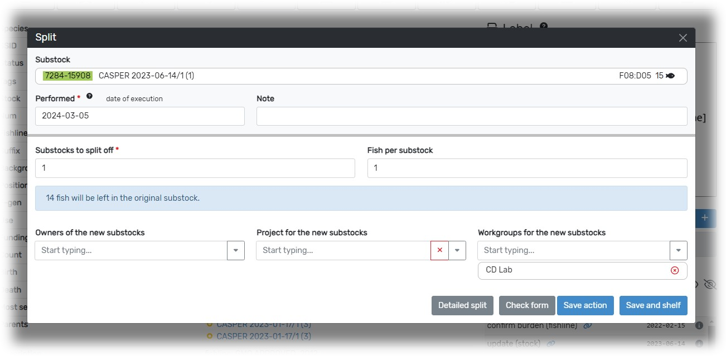
Task: Focus the Note text field
Action: click(471, 116)
